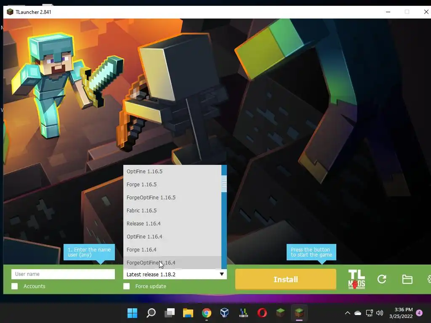Viewport: 431px width, 323px height.
Task: Open Task View on the taskbar
Action: click(170, 313)
